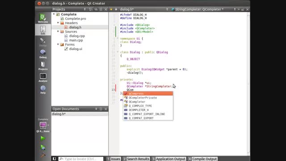Viewport: 286px width, 161px height.
Task: Close the Projects panel
Action: click(105, 9)
